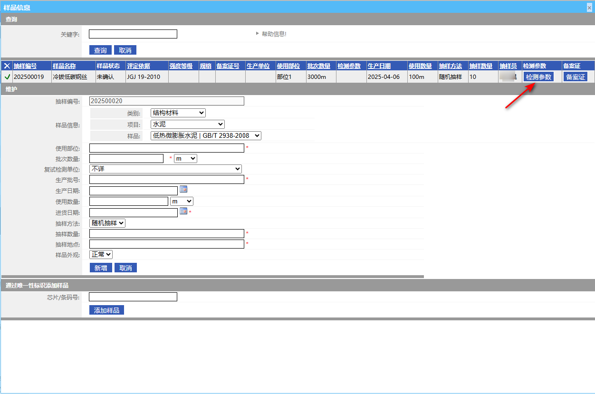Screen dimensions: 595x394
Task: Select the 抽样方法 dropdown
Action: click(107, 223)
